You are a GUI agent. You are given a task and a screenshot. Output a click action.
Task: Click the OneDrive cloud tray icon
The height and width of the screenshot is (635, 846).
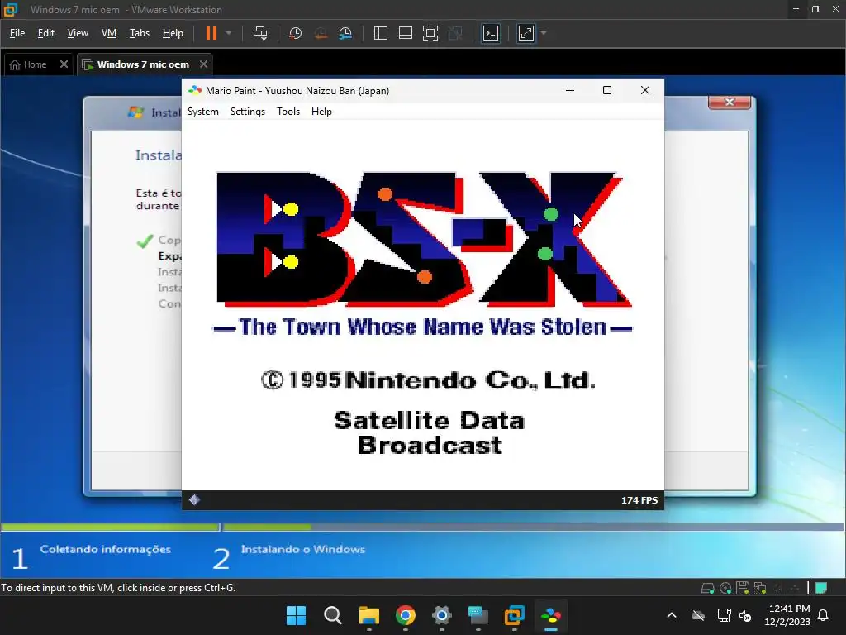coord(698,615)
